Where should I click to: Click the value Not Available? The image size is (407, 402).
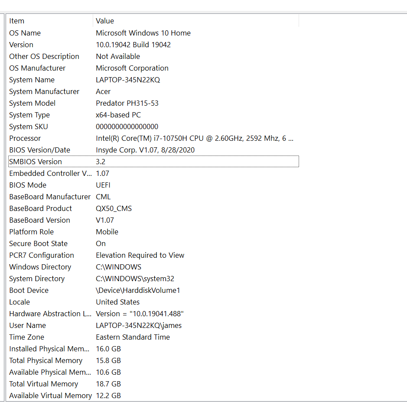click(118, 56)
